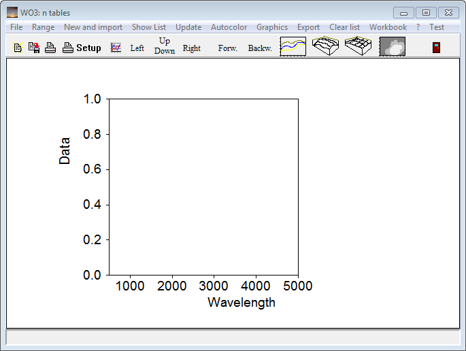This screenshot has height=351, width=466.
Task: Click the Wavelength axis label on the graph
Action: click(242, 303)
